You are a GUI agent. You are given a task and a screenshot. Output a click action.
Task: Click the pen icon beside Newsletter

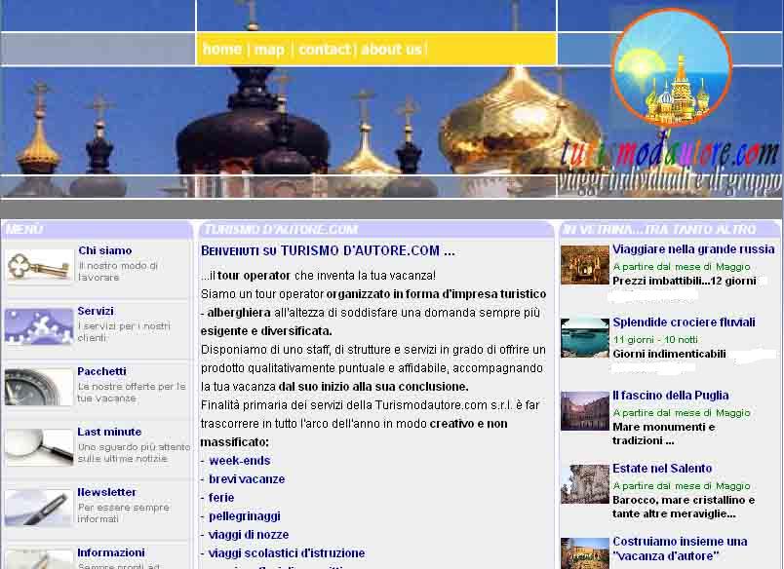[38, 508]
